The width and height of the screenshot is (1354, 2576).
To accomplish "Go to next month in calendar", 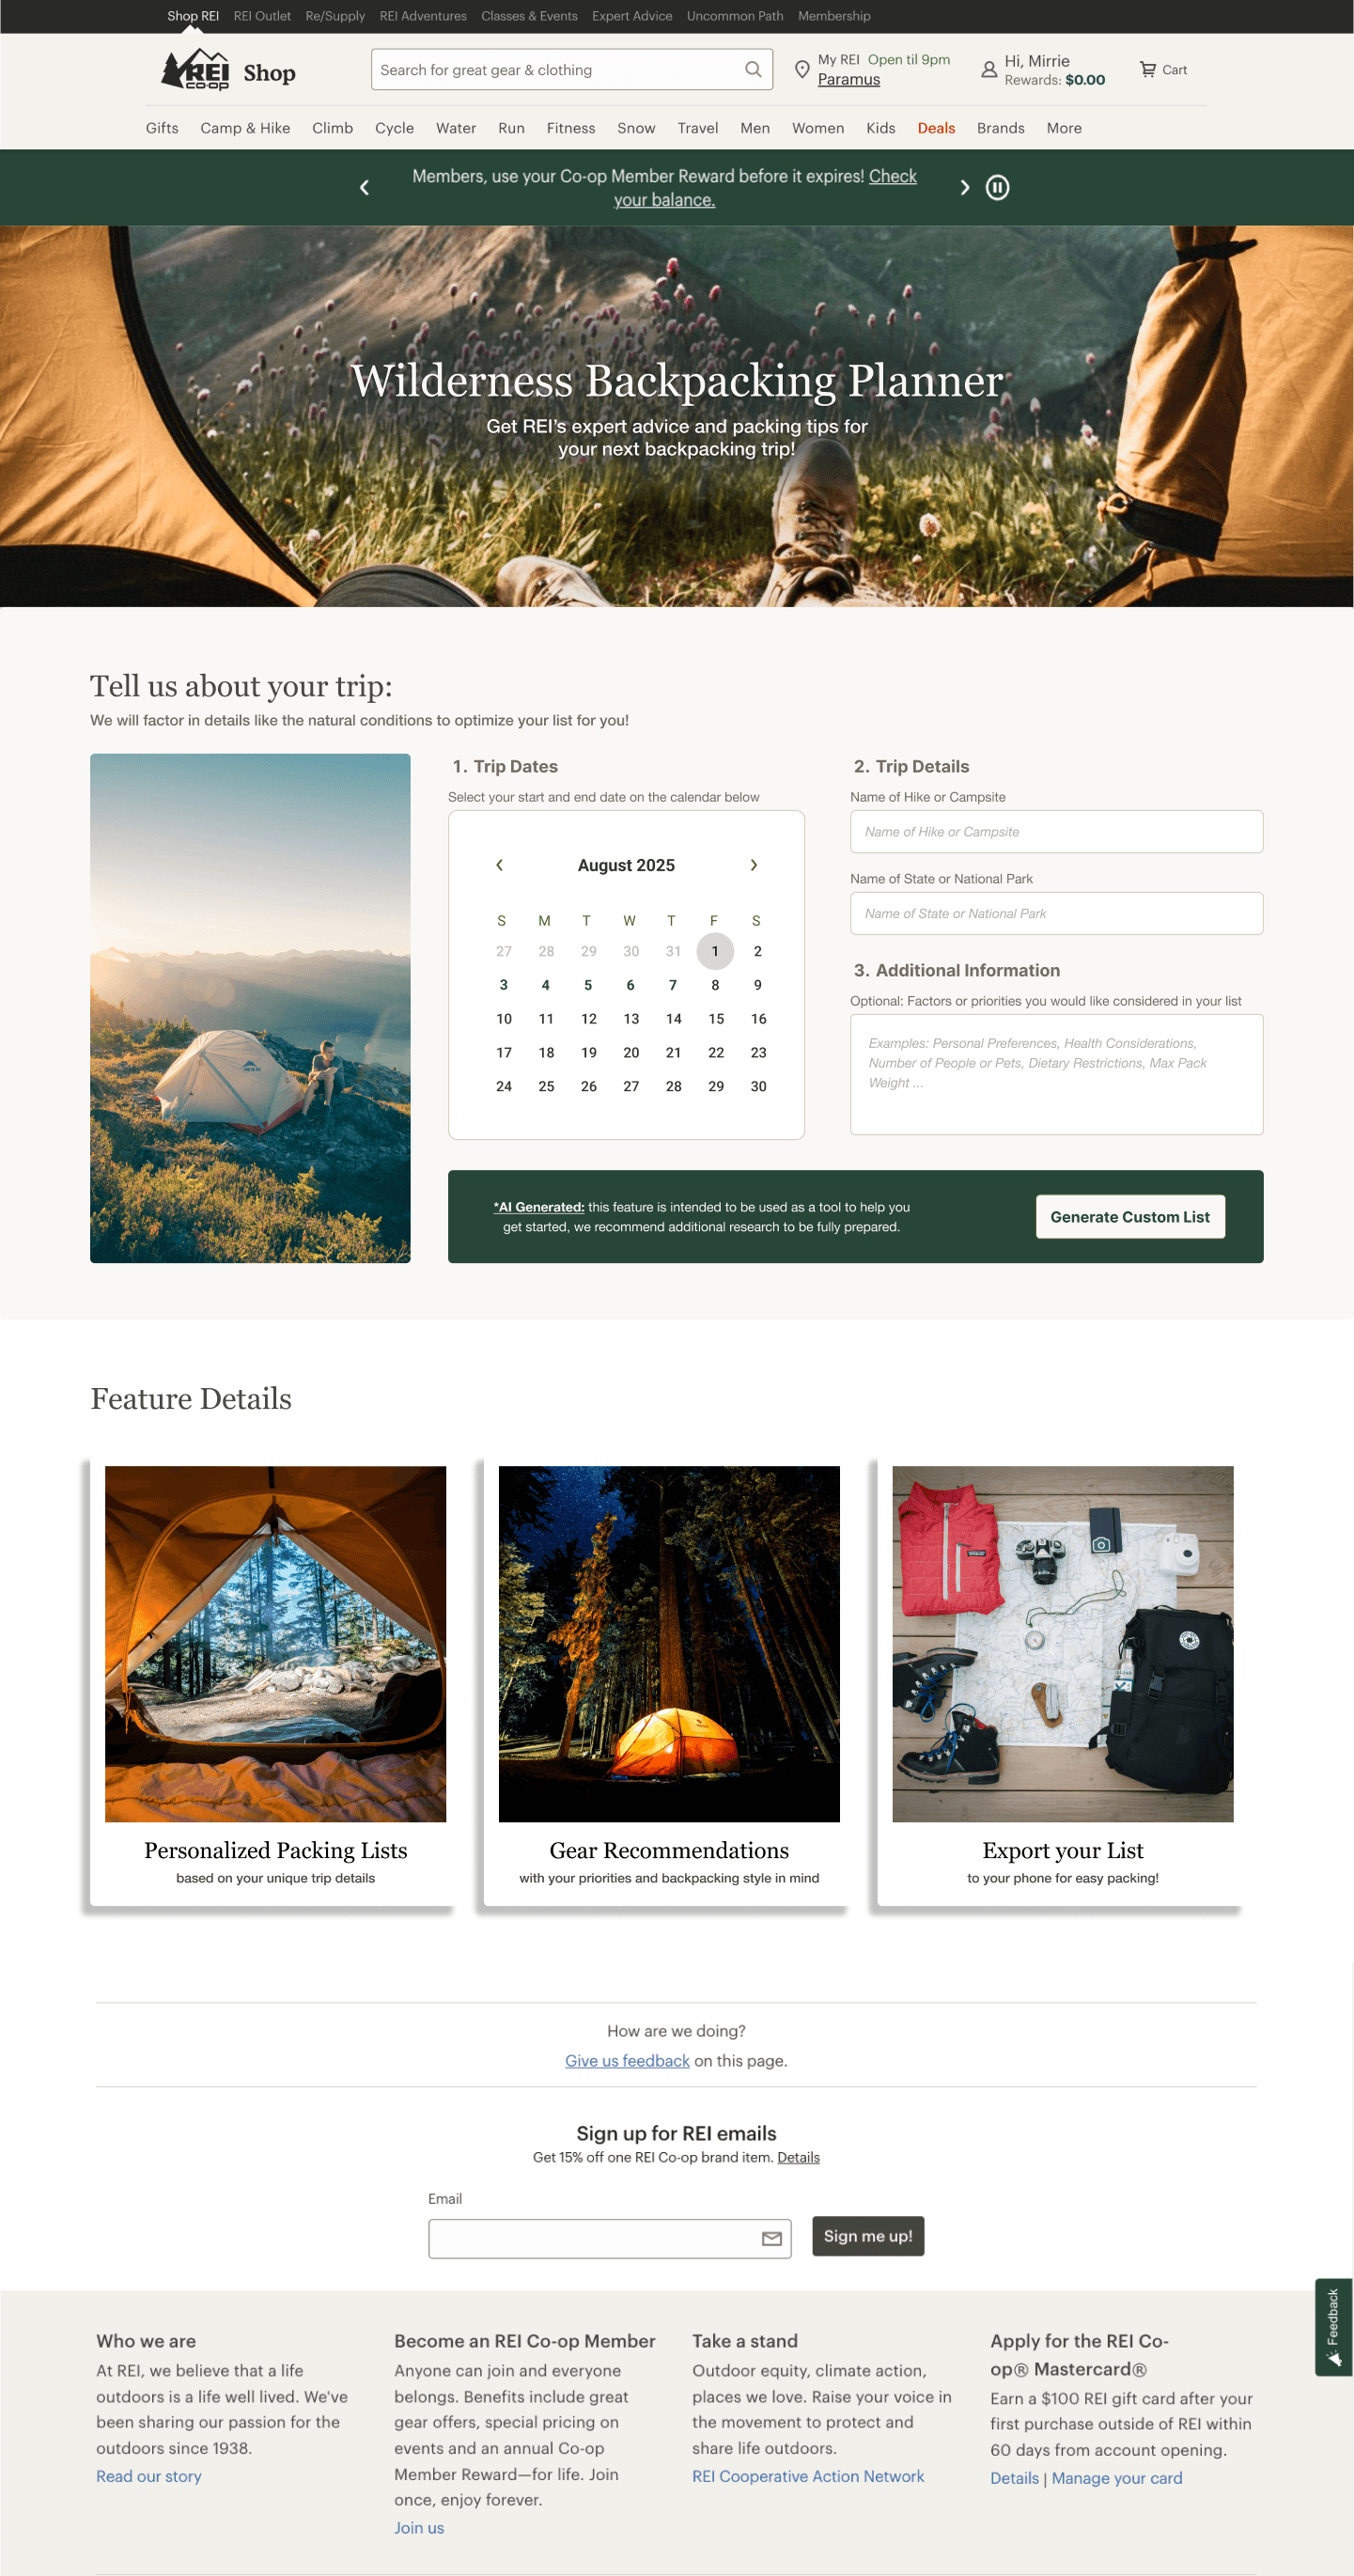I will [x=754, y=865].
